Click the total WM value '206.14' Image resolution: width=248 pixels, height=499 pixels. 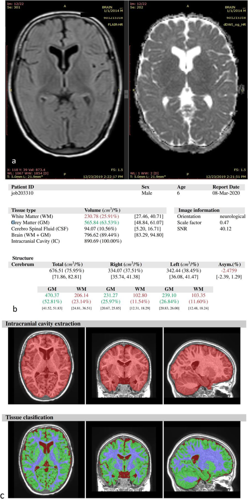point(81,295)
